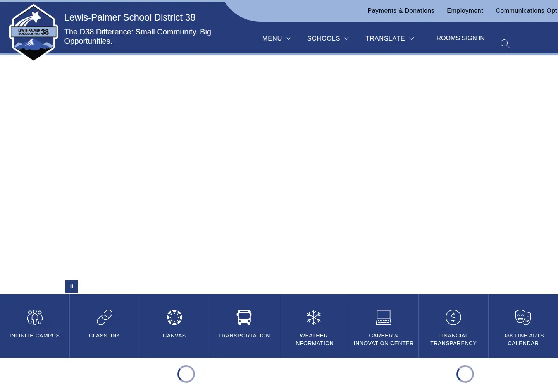Viewport: 558px width, 387px height.
Task: Open the FINANCIAL TRANSPARENCY text label
Action: pyautogui.click(x=453, y=339)
